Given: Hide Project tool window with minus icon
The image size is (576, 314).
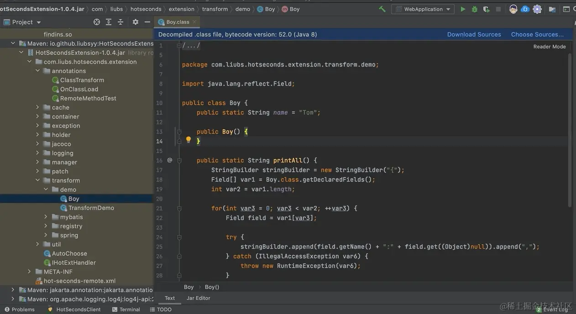Looking at the screenshot, I should 147,21.
